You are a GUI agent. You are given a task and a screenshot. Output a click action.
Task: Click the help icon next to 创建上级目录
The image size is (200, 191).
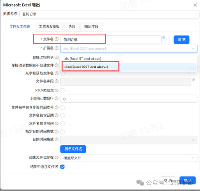point(56,57)
